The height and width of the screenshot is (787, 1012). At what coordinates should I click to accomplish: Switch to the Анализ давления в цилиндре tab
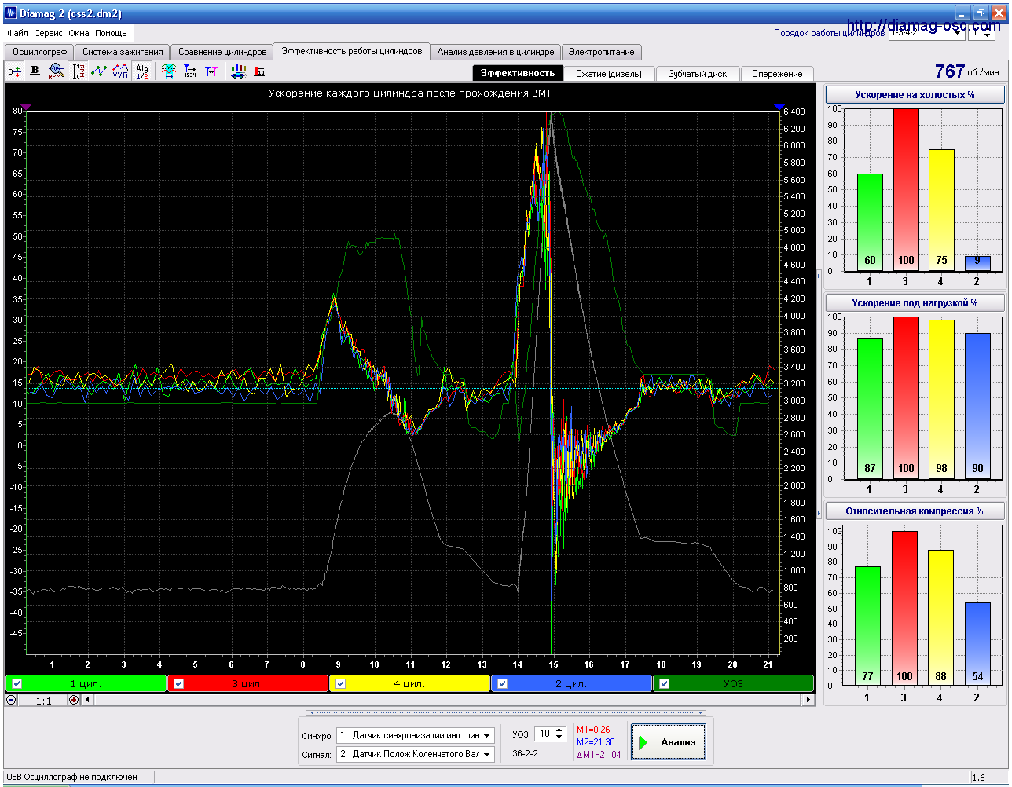[496, 52]
